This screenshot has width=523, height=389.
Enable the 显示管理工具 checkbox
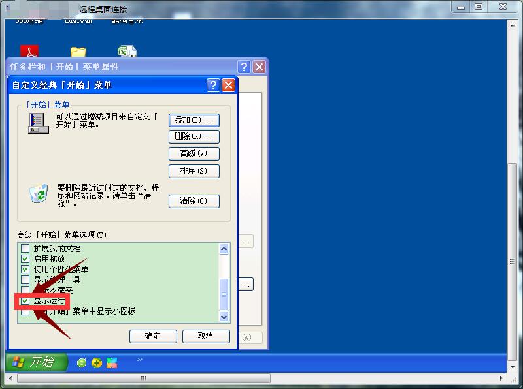point(25,279)
